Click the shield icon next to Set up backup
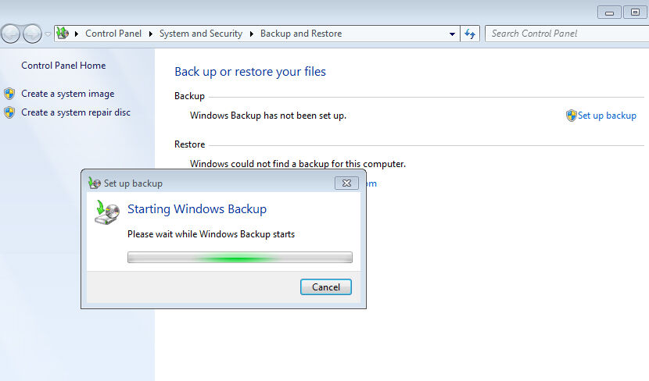Image resolution: width=649 pixels, height=381 pixels. tap(571, 116)
